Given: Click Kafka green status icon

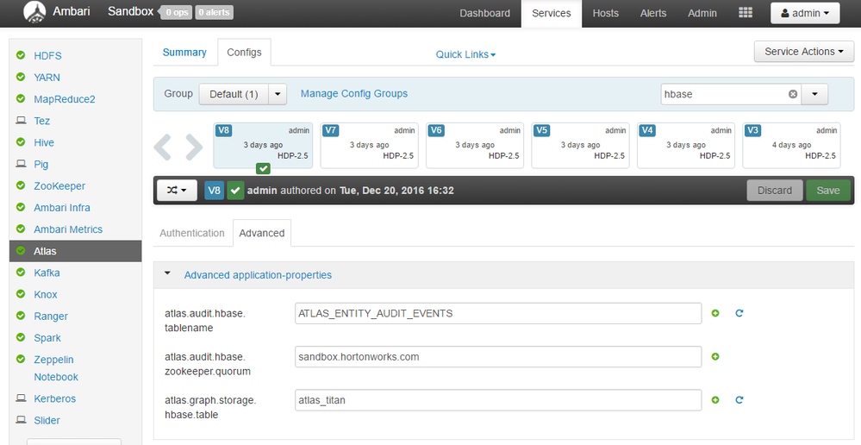Looking at the screenshot, I should (21, 272).
